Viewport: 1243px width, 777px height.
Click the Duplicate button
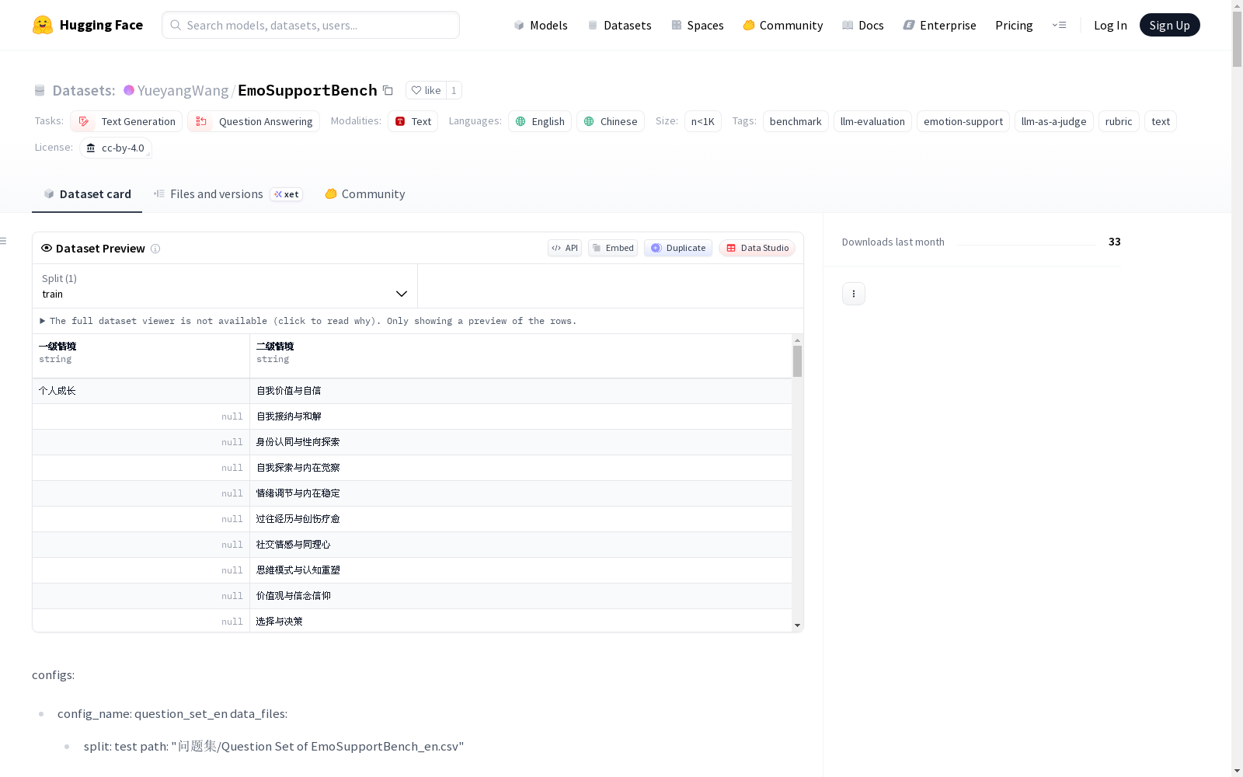678,248
